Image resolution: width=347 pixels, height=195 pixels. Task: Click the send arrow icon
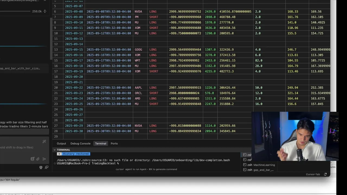pos(44,159)
